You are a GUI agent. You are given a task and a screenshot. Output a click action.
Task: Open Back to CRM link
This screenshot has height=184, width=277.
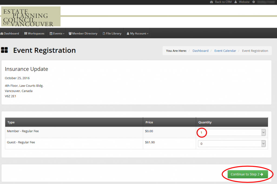click(223, 2)
